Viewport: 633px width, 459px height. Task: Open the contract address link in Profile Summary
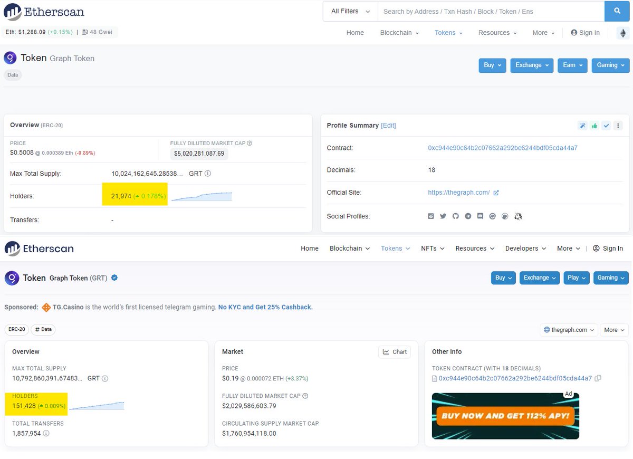[503, 148]
